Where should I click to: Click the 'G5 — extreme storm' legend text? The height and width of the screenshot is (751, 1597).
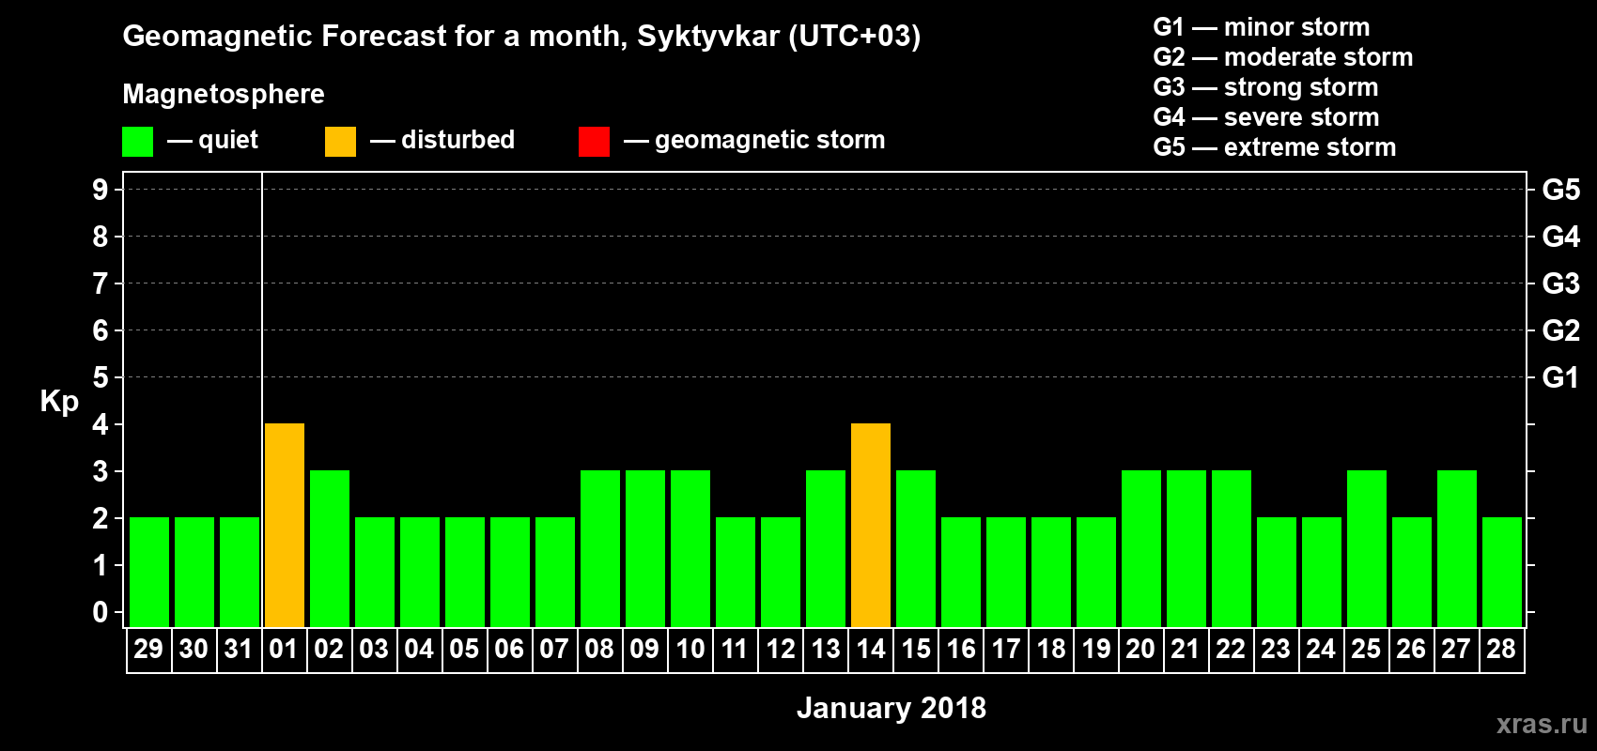pos(1275,147)
